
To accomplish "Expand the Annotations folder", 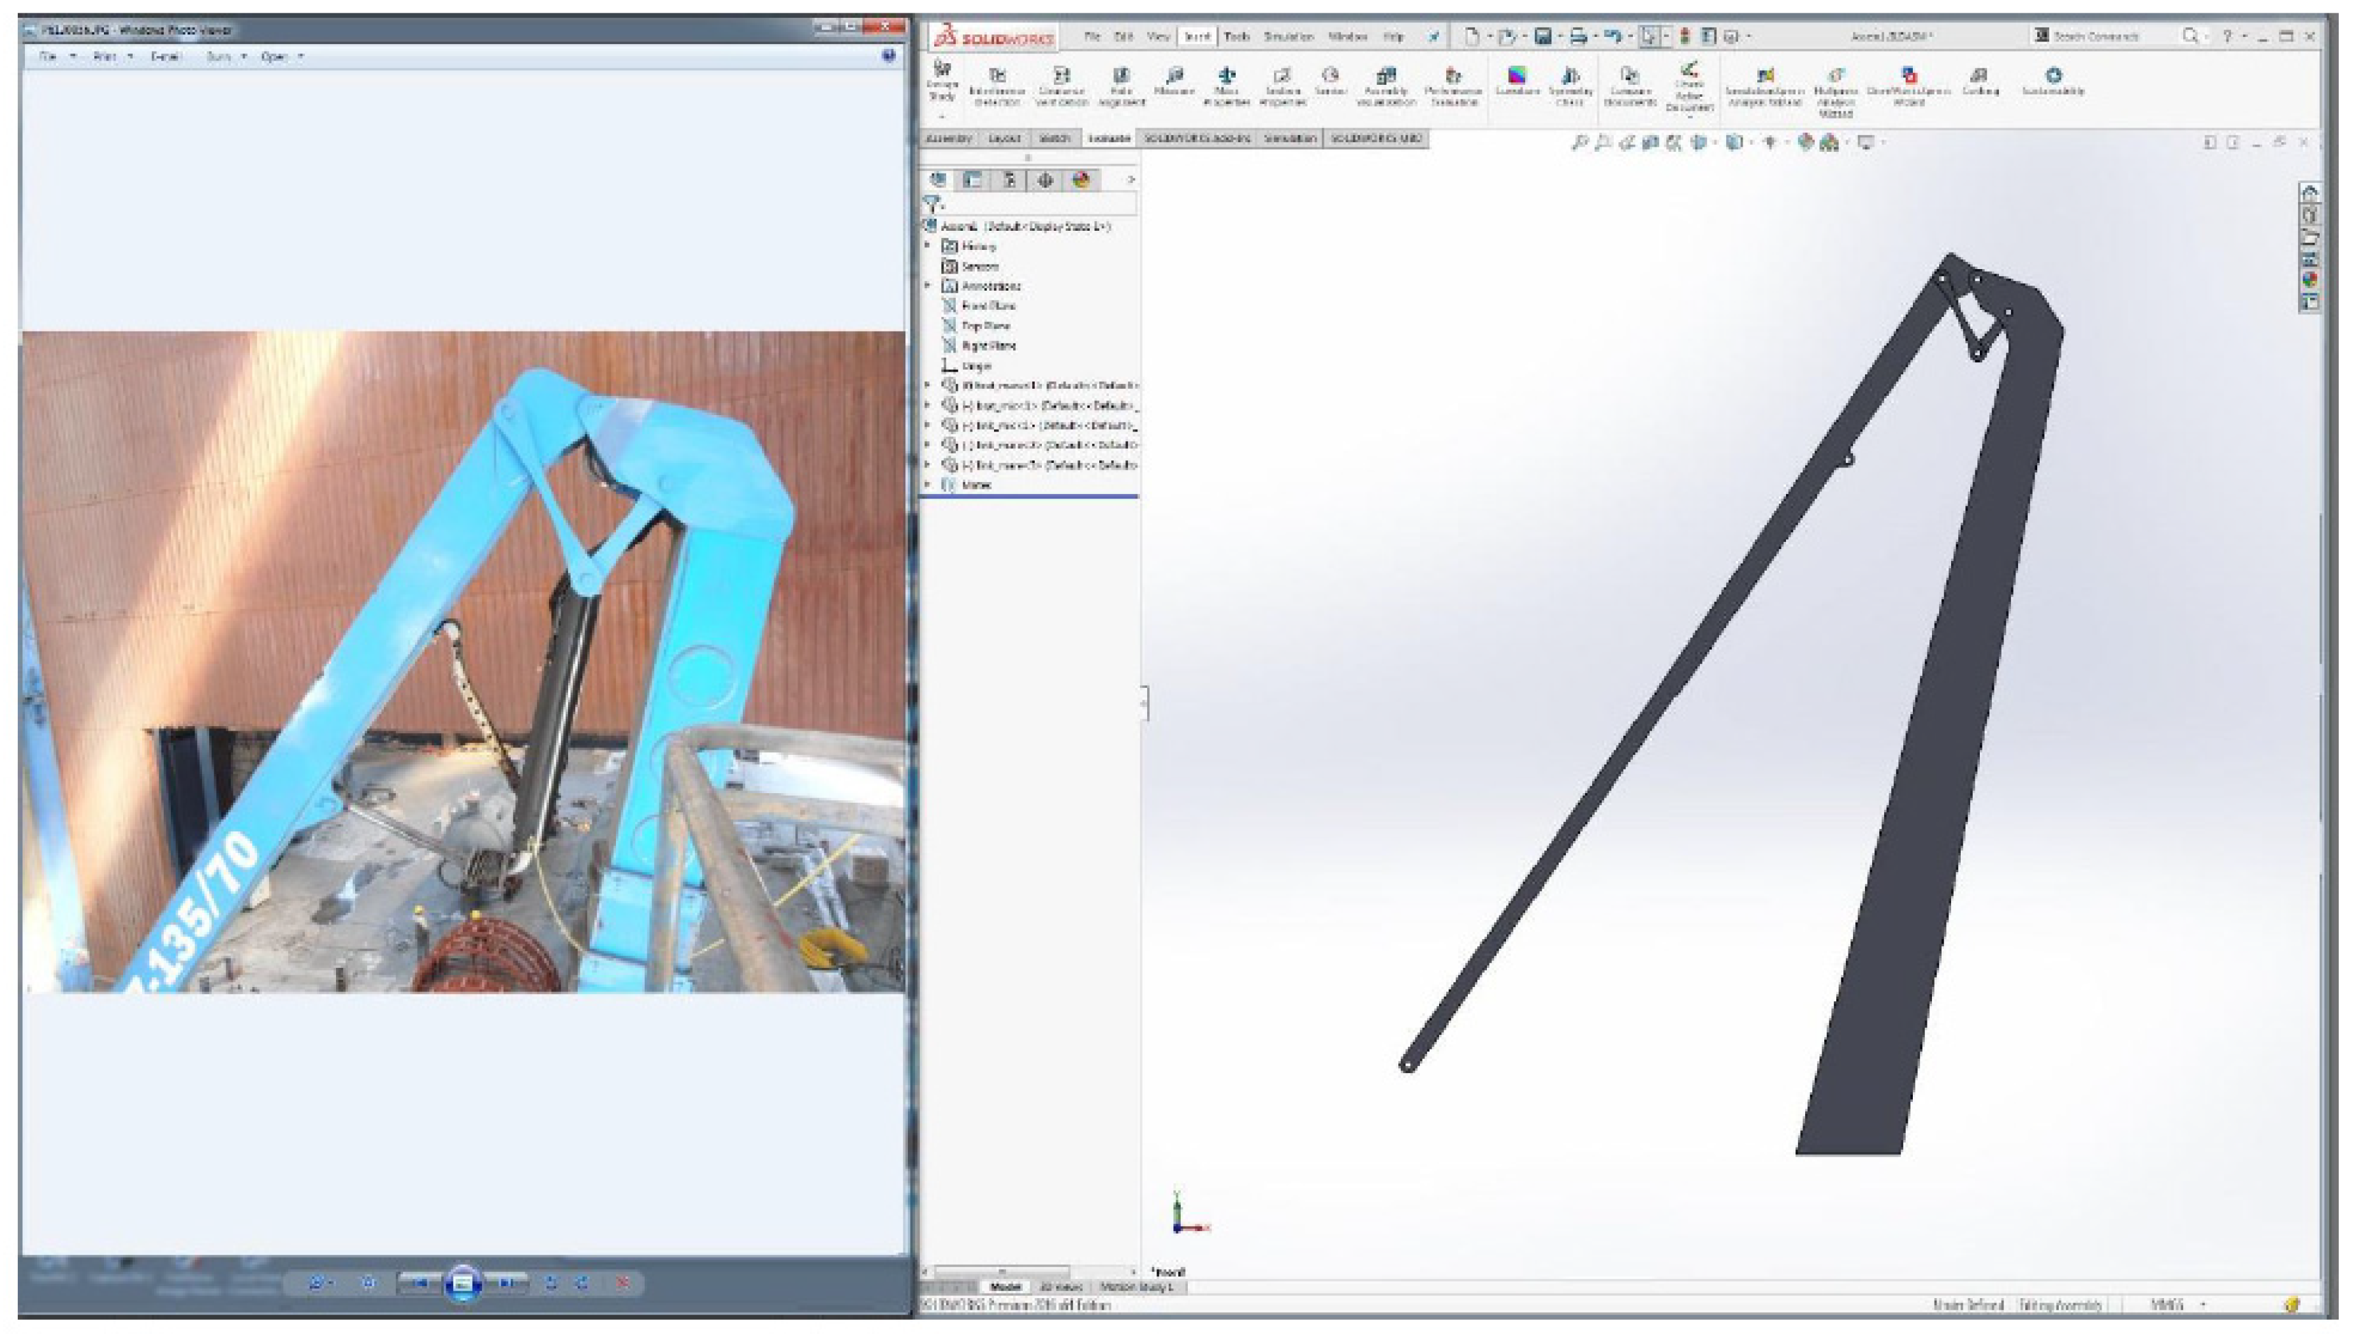I will (927, 286).
